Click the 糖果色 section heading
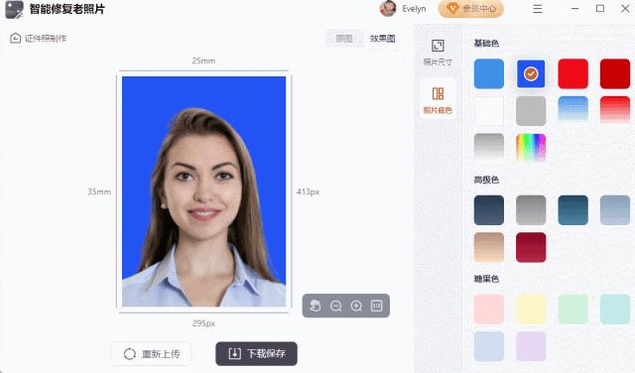635x373 pixels. (486, 279)
